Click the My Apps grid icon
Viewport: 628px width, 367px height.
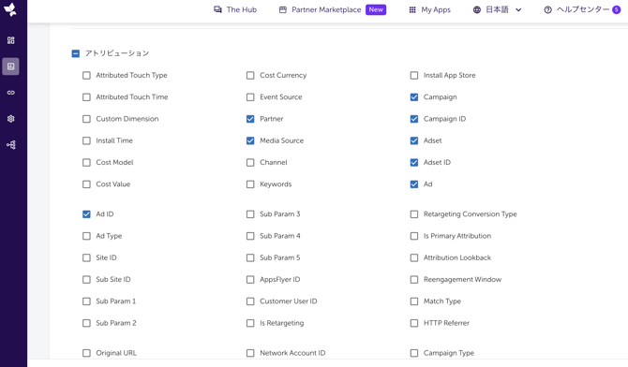tap(412, 9)
